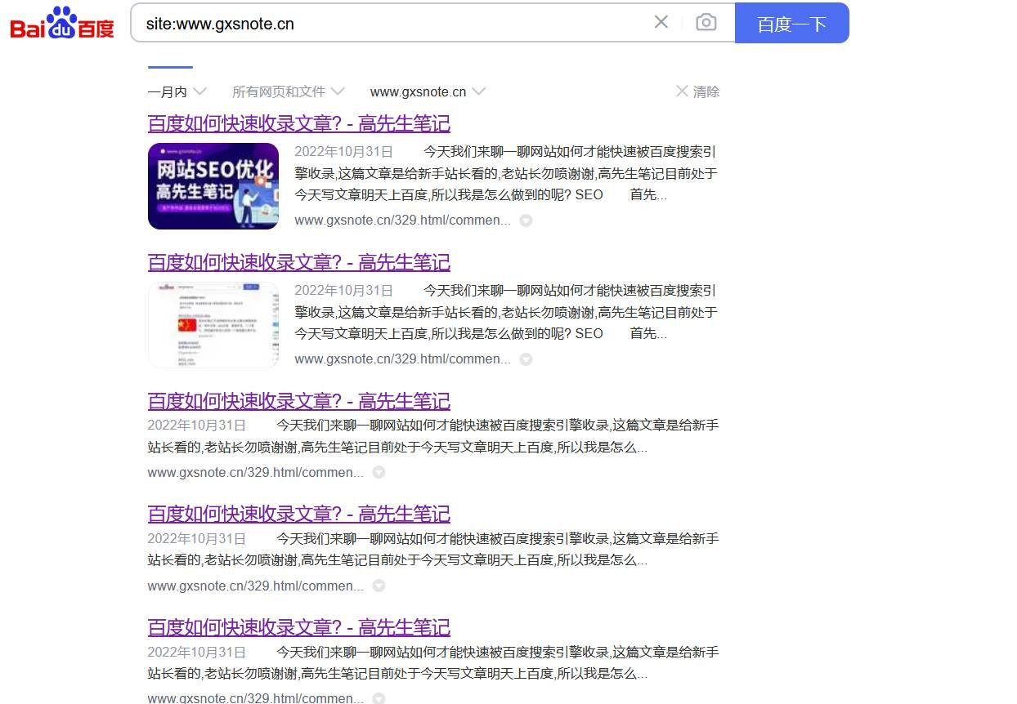The width and height of the screenshot is (1017, 704).
Task: Click the second result's webpage screenshot thumbnail
Action: (x=213, y=325)
